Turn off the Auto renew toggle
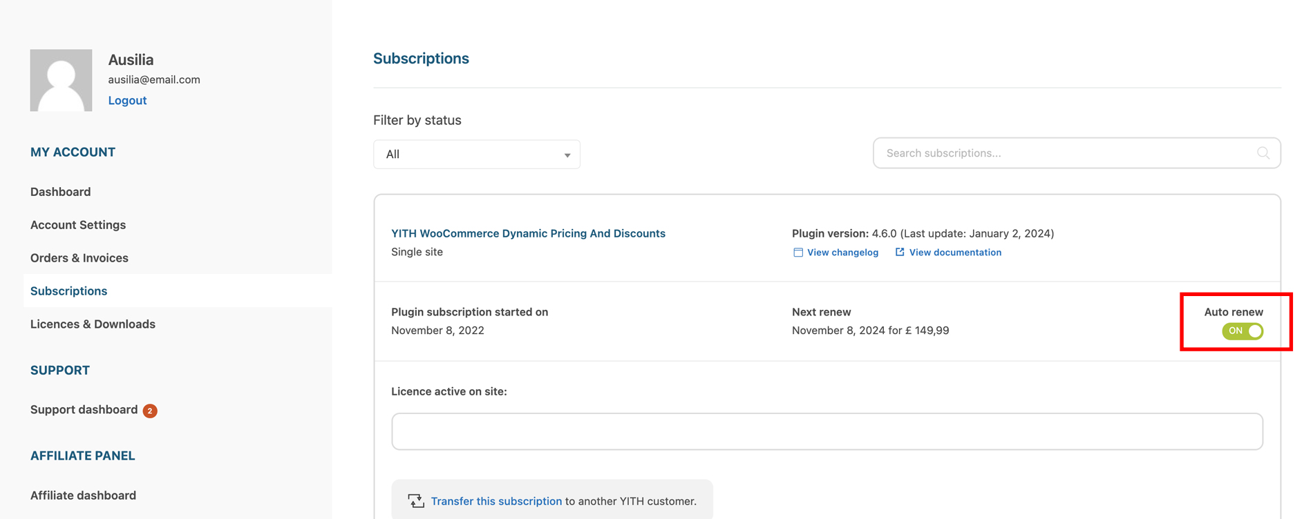The image size is (1313, 519). tap(1243, 331)
